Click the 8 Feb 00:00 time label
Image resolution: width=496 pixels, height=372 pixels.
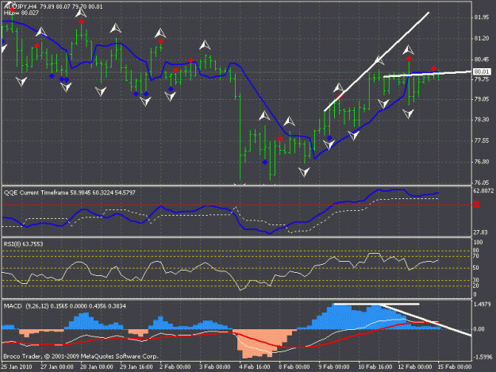click(294, 366)
